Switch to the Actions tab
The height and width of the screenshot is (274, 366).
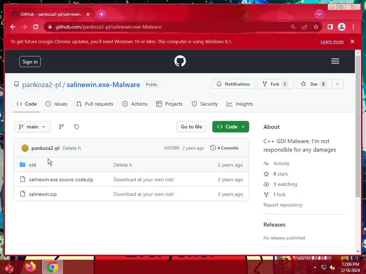click(135, 104)
